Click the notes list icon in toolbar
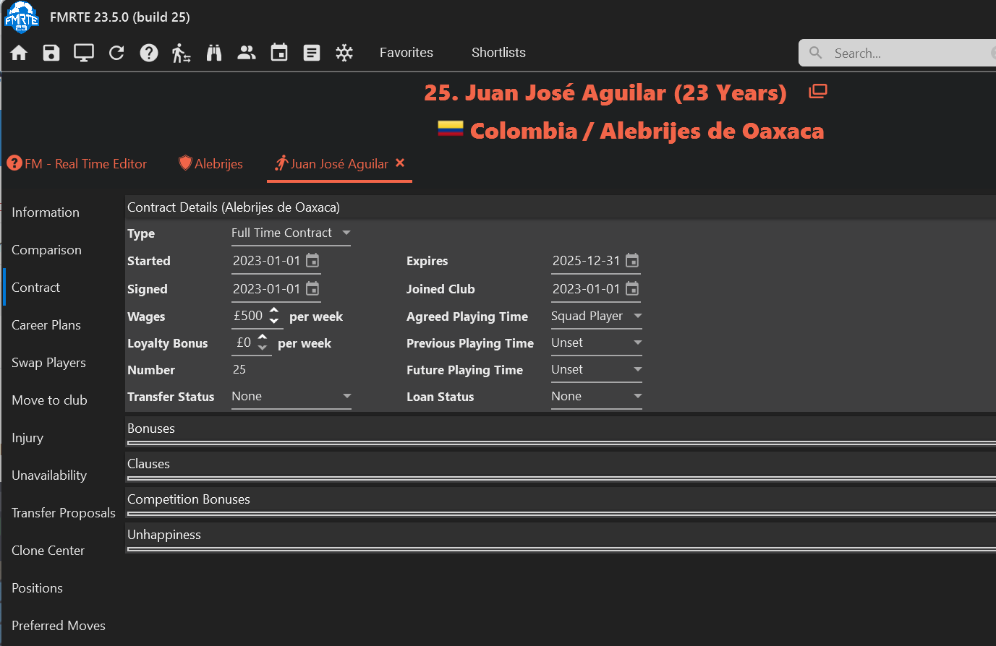Viewport: 996px width, 646px height. pyautogui.click(x=312, y=53)
